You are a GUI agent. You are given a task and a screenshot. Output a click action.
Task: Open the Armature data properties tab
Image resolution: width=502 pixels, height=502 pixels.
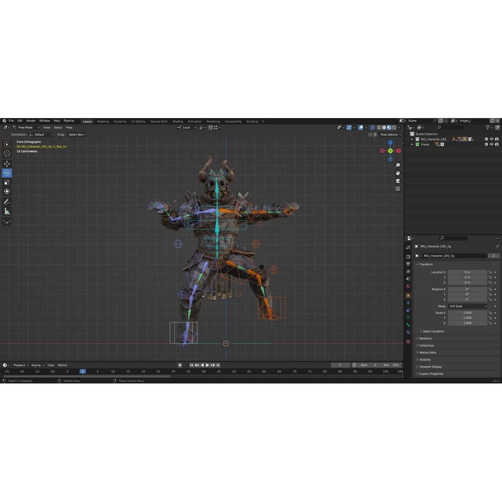(x=408, y=317)
